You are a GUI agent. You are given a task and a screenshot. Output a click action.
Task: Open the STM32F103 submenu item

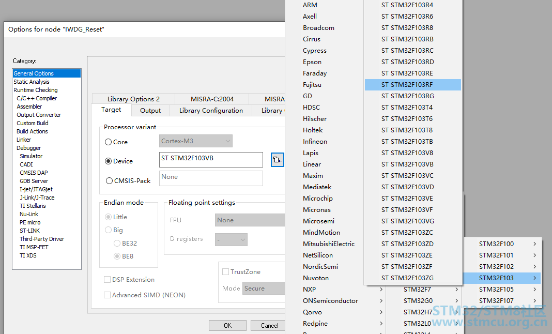point(503,278)
